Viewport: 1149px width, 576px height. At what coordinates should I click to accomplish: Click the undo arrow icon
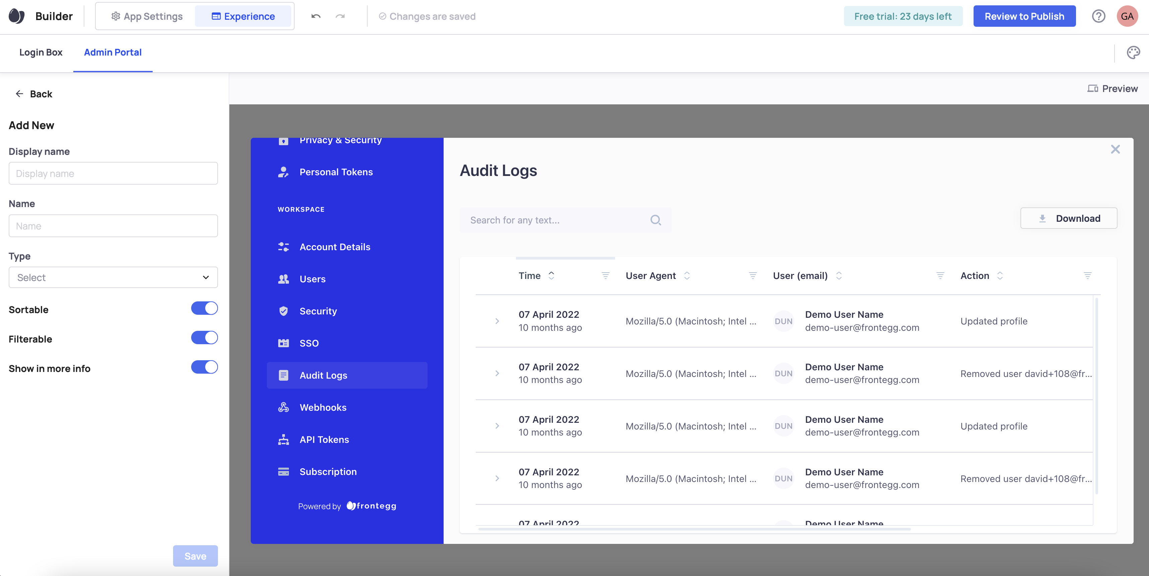316,16
